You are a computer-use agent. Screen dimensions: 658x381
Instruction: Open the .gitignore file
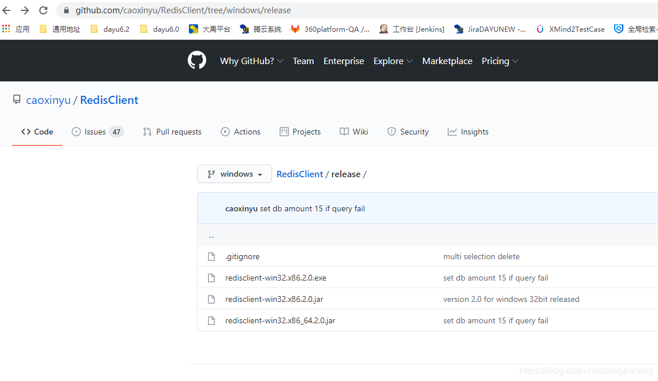coord(242,256)
